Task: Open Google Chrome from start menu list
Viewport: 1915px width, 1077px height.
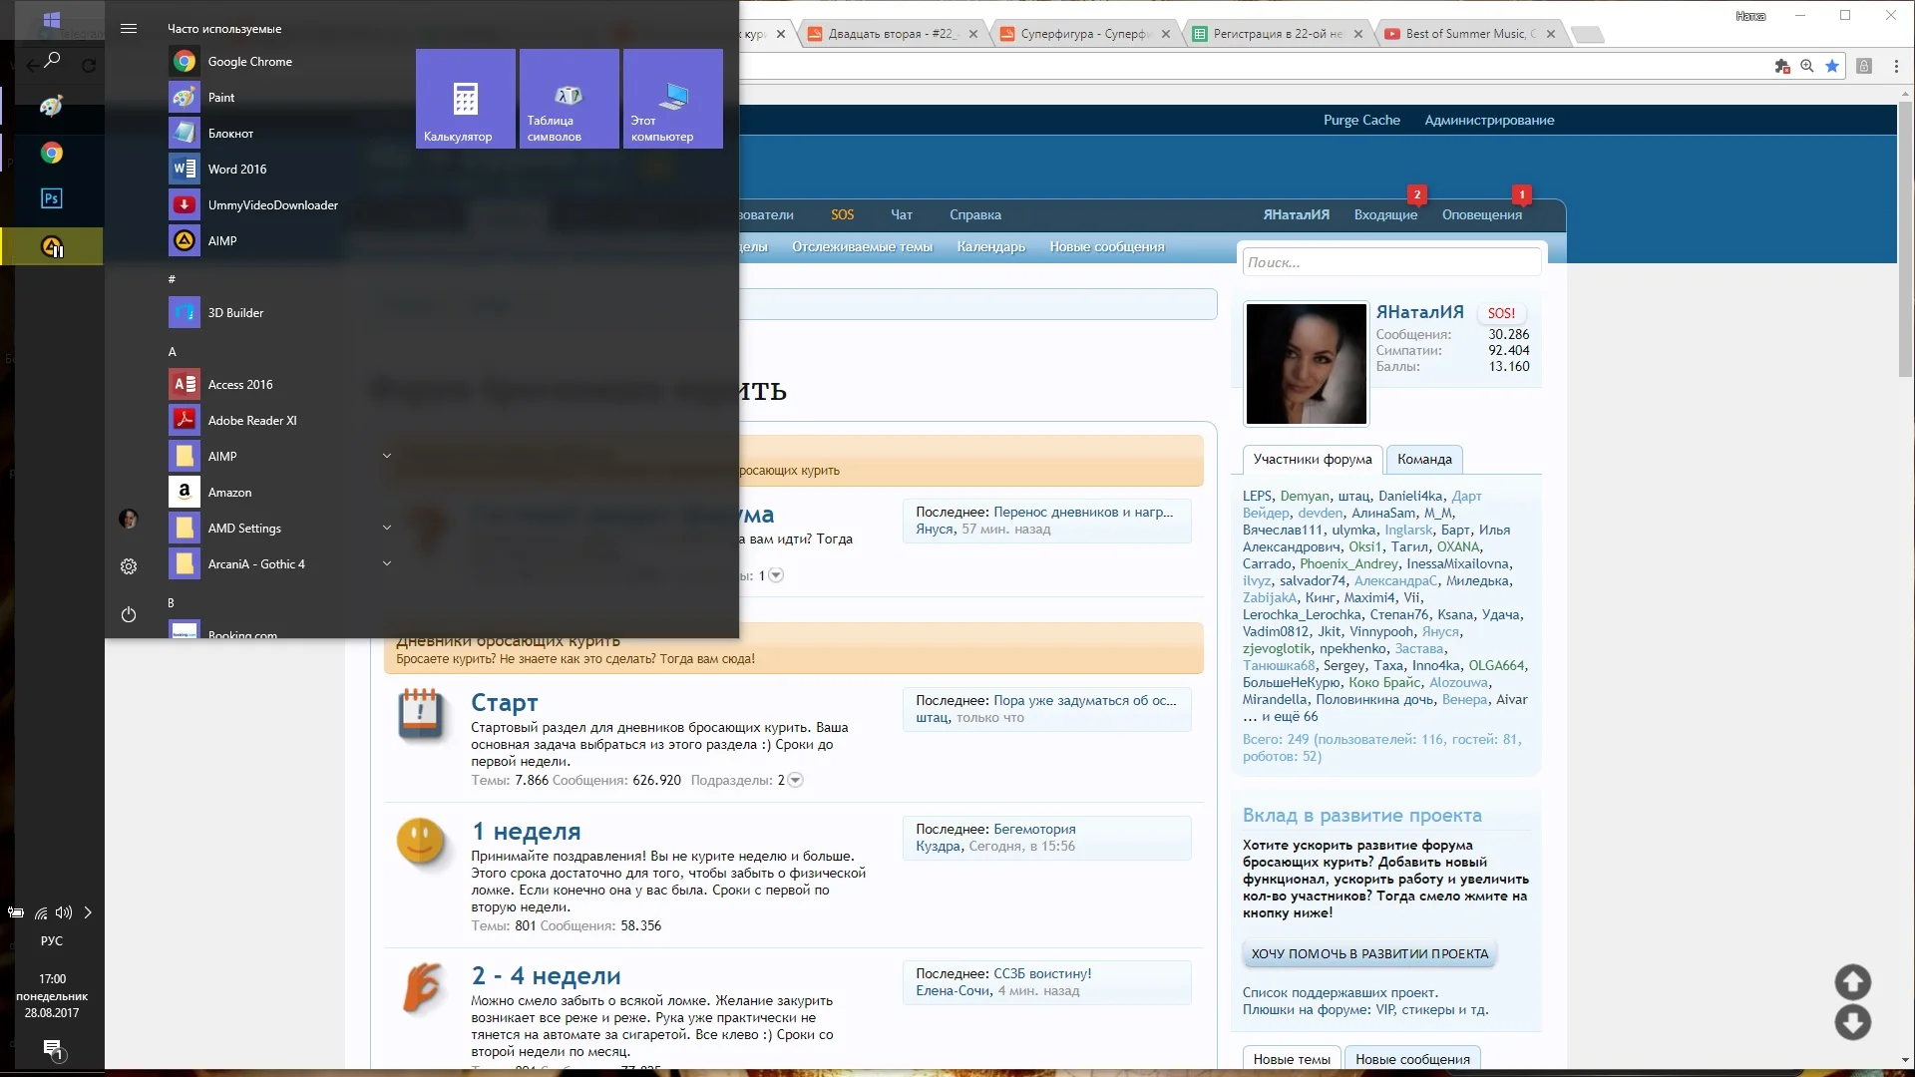Action: pyautogui.click(x=249, y=62)
